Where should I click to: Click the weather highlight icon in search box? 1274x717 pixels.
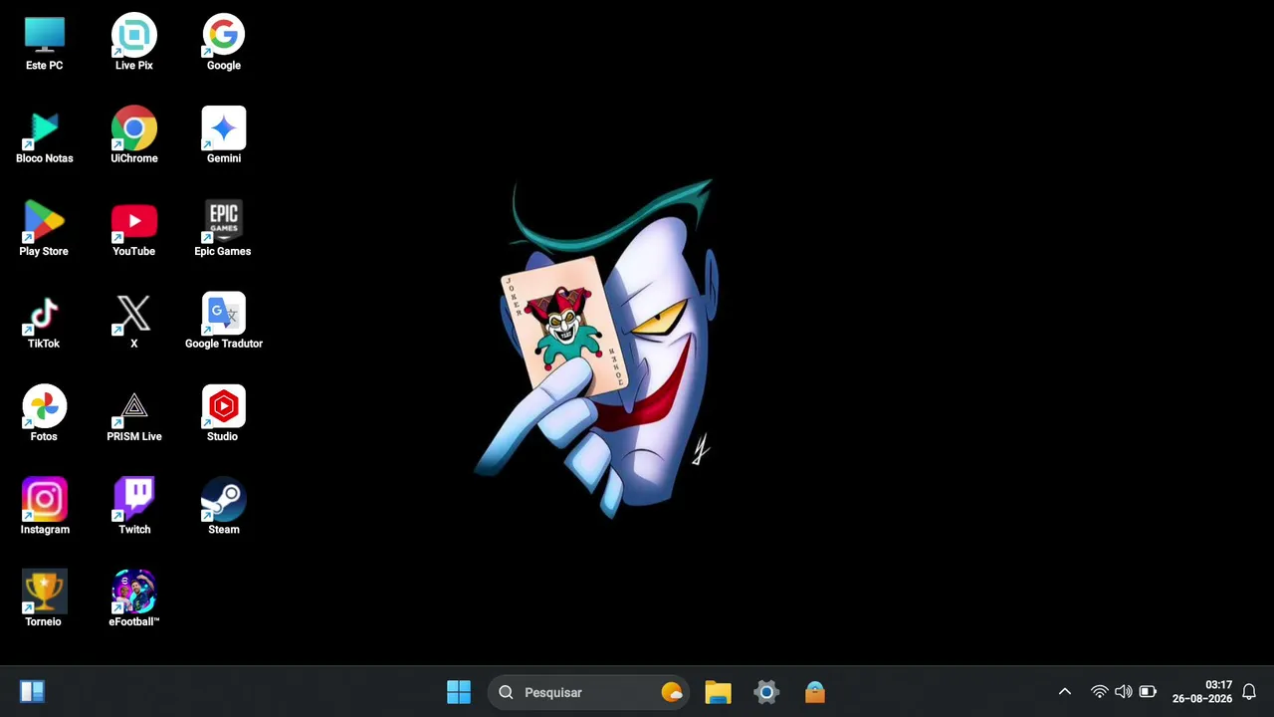(x=672, y=692)
